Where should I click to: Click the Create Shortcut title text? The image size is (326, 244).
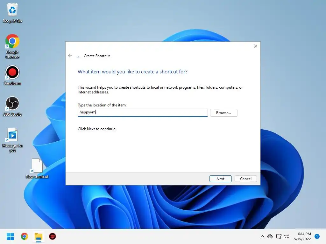pos(97,56)
